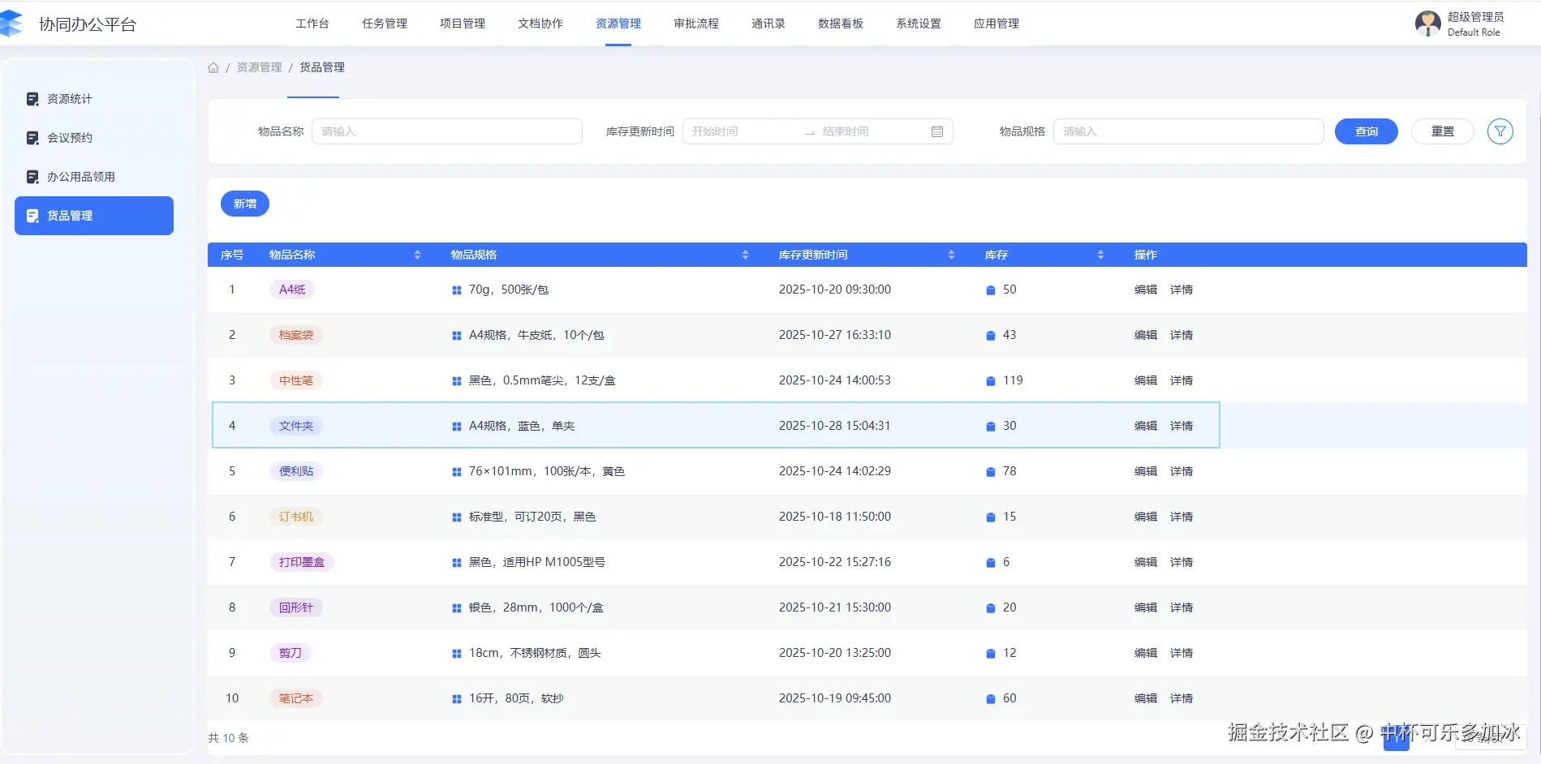Screen dimensions: 1541x764
Task: Click the purple A4纸 tag
Action: 292,290
